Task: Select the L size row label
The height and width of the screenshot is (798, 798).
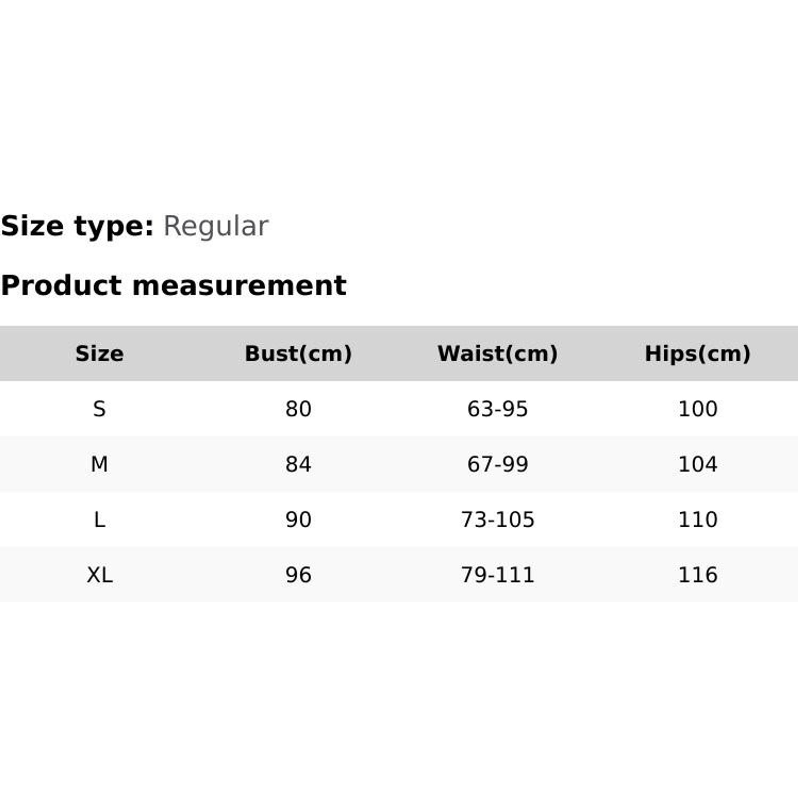Action: [99, 520]
